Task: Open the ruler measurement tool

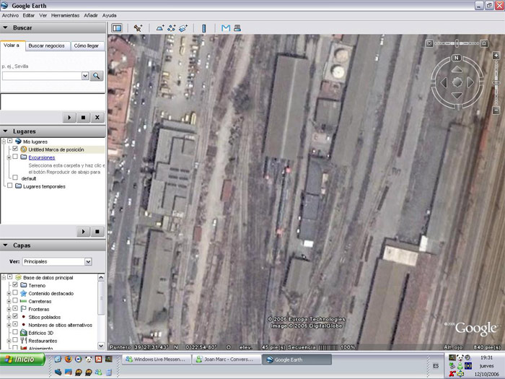Action: point(203,28)
